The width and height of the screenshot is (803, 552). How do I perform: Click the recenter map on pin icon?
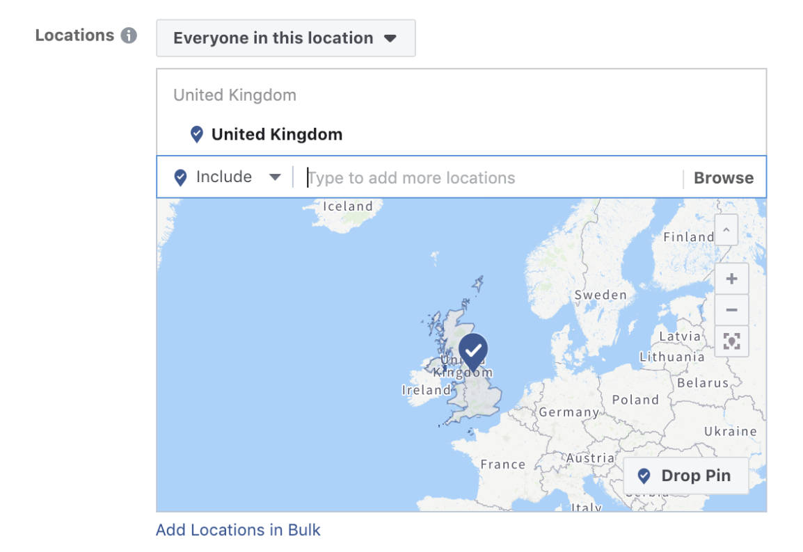point(732,341)
